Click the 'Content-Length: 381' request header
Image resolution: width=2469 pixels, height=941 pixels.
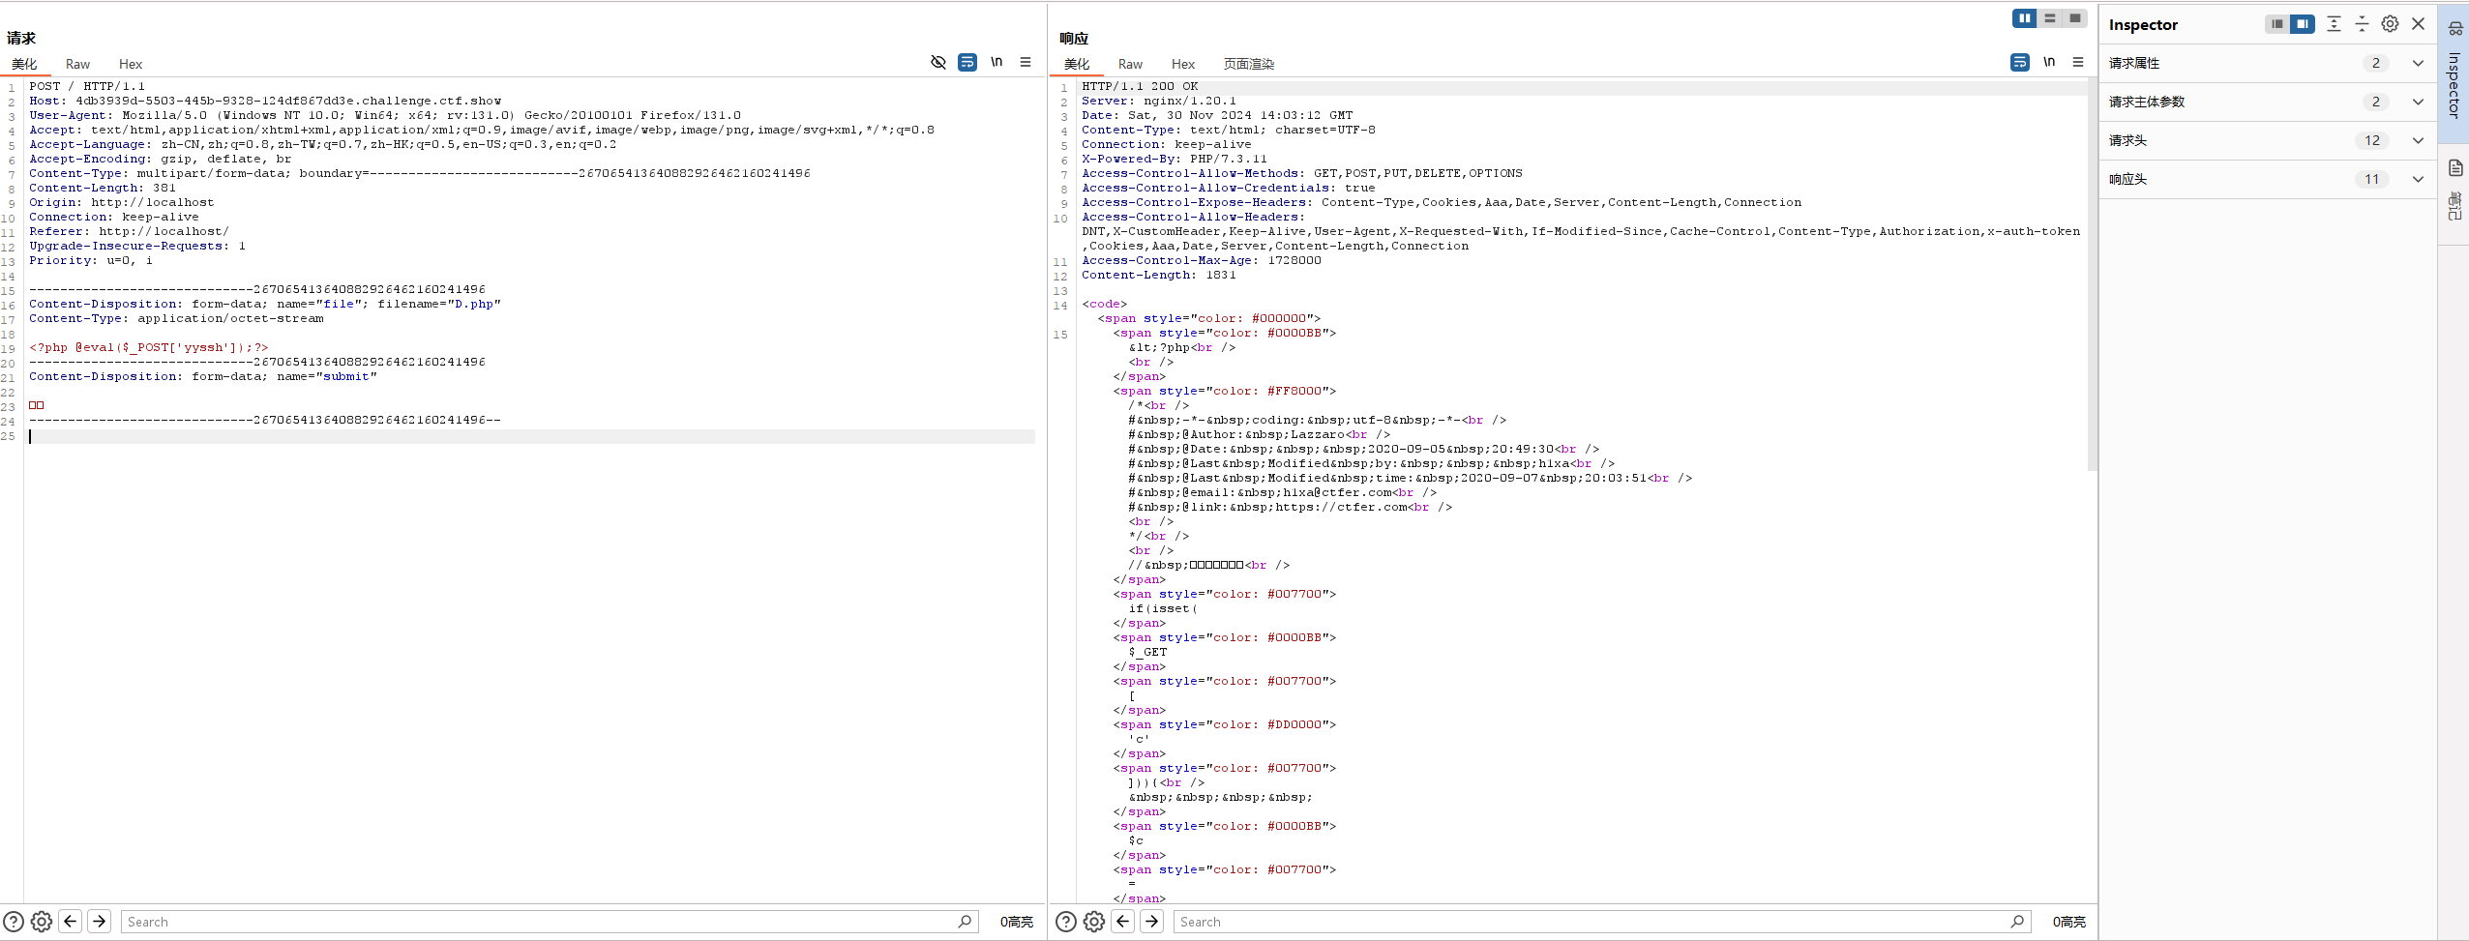[x=103, y=188]
